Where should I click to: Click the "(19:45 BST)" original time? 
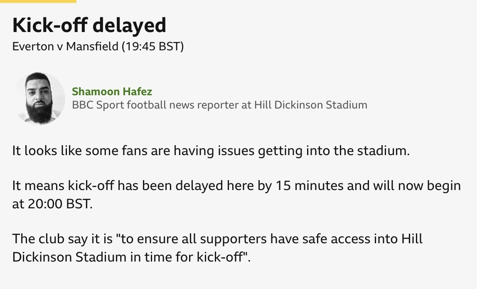152,46
